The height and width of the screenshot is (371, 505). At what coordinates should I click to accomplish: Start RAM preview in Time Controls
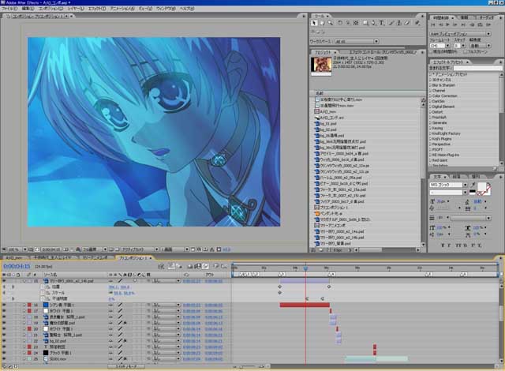pyautogui.click(x=488, y=24)
